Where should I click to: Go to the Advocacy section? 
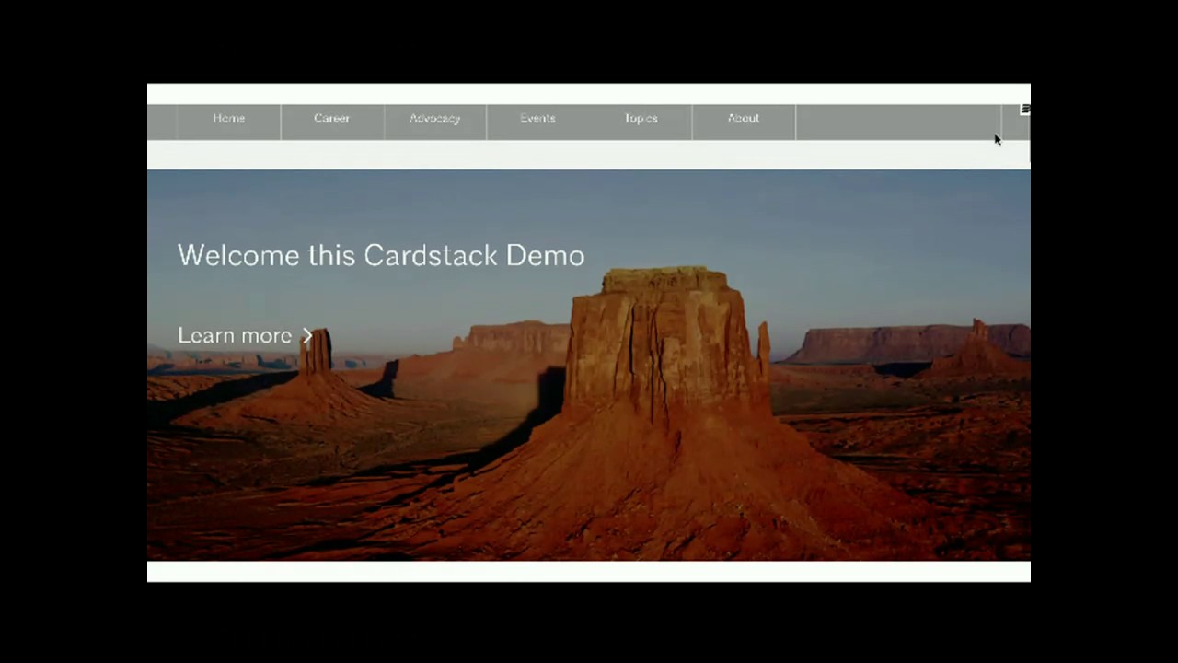[434, 119]
